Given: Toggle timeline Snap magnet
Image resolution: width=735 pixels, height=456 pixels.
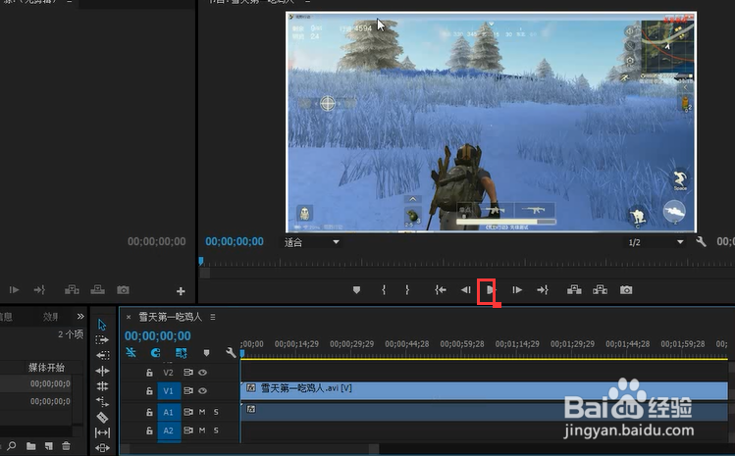Looking at the screenshot, I should pyautogui.click(x=156, y=352).
